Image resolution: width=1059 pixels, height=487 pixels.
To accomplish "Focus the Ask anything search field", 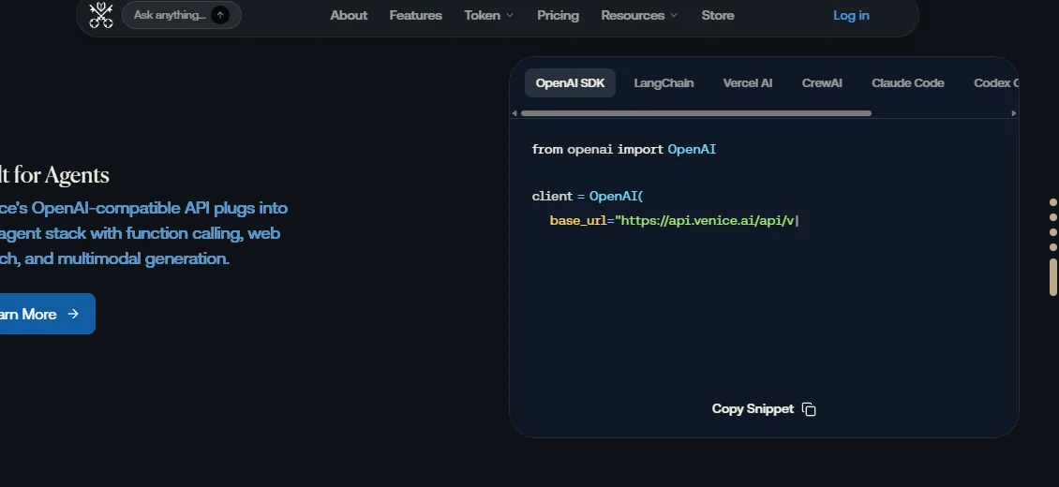I will coord(181,15).
